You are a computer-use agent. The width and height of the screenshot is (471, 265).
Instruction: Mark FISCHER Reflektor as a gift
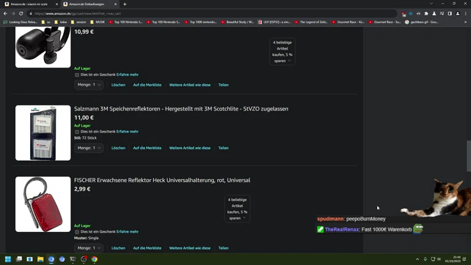pyautogui.click(x=77, y=232)
